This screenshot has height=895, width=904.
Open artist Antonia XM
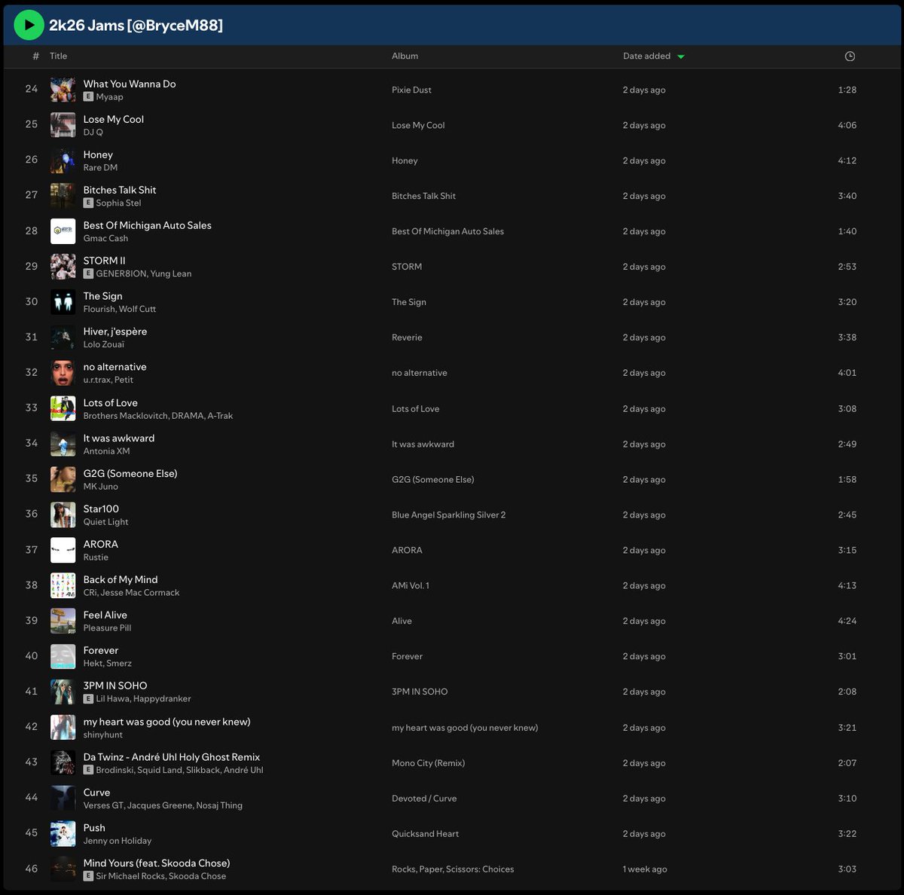coord(106,451)
